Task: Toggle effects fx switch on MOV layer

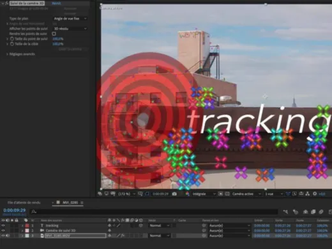Action: pos(123,236)
